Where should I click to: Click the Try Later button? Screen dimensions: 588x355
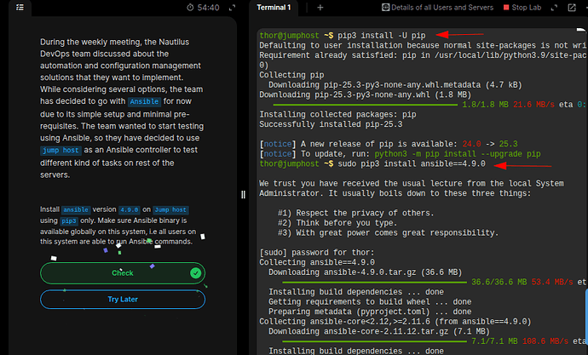(x=123, y=299)
